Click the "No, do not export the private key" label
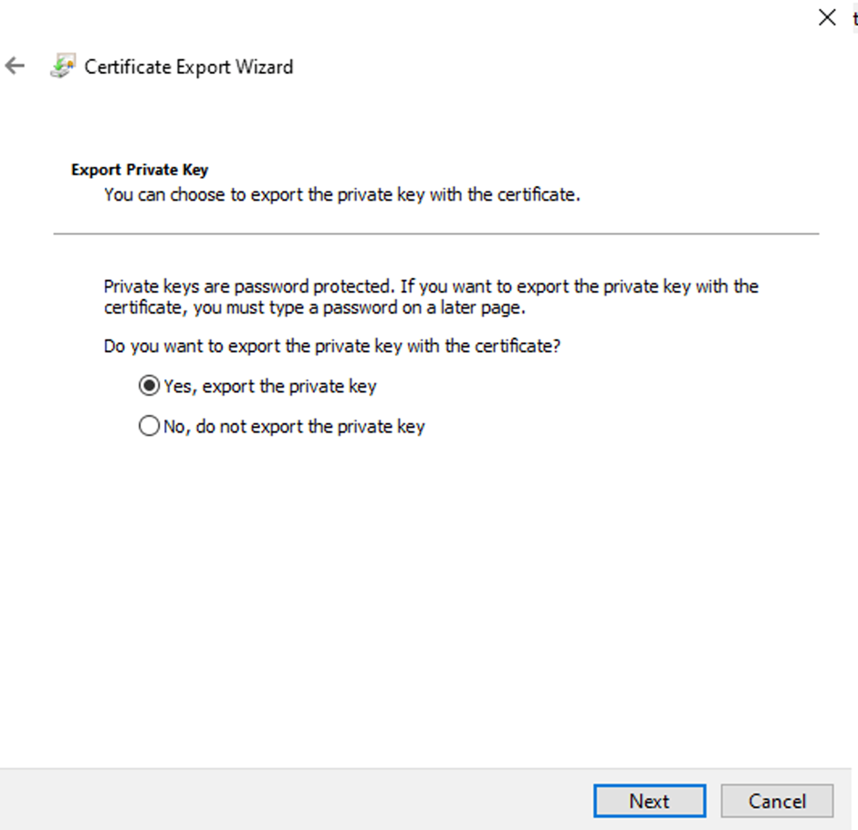The image size is (858, 830). click(293, 426)
